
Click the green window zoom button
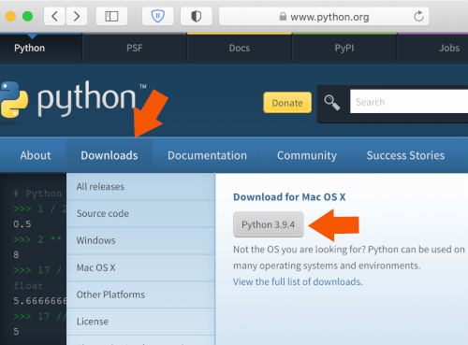click(27, 16)
